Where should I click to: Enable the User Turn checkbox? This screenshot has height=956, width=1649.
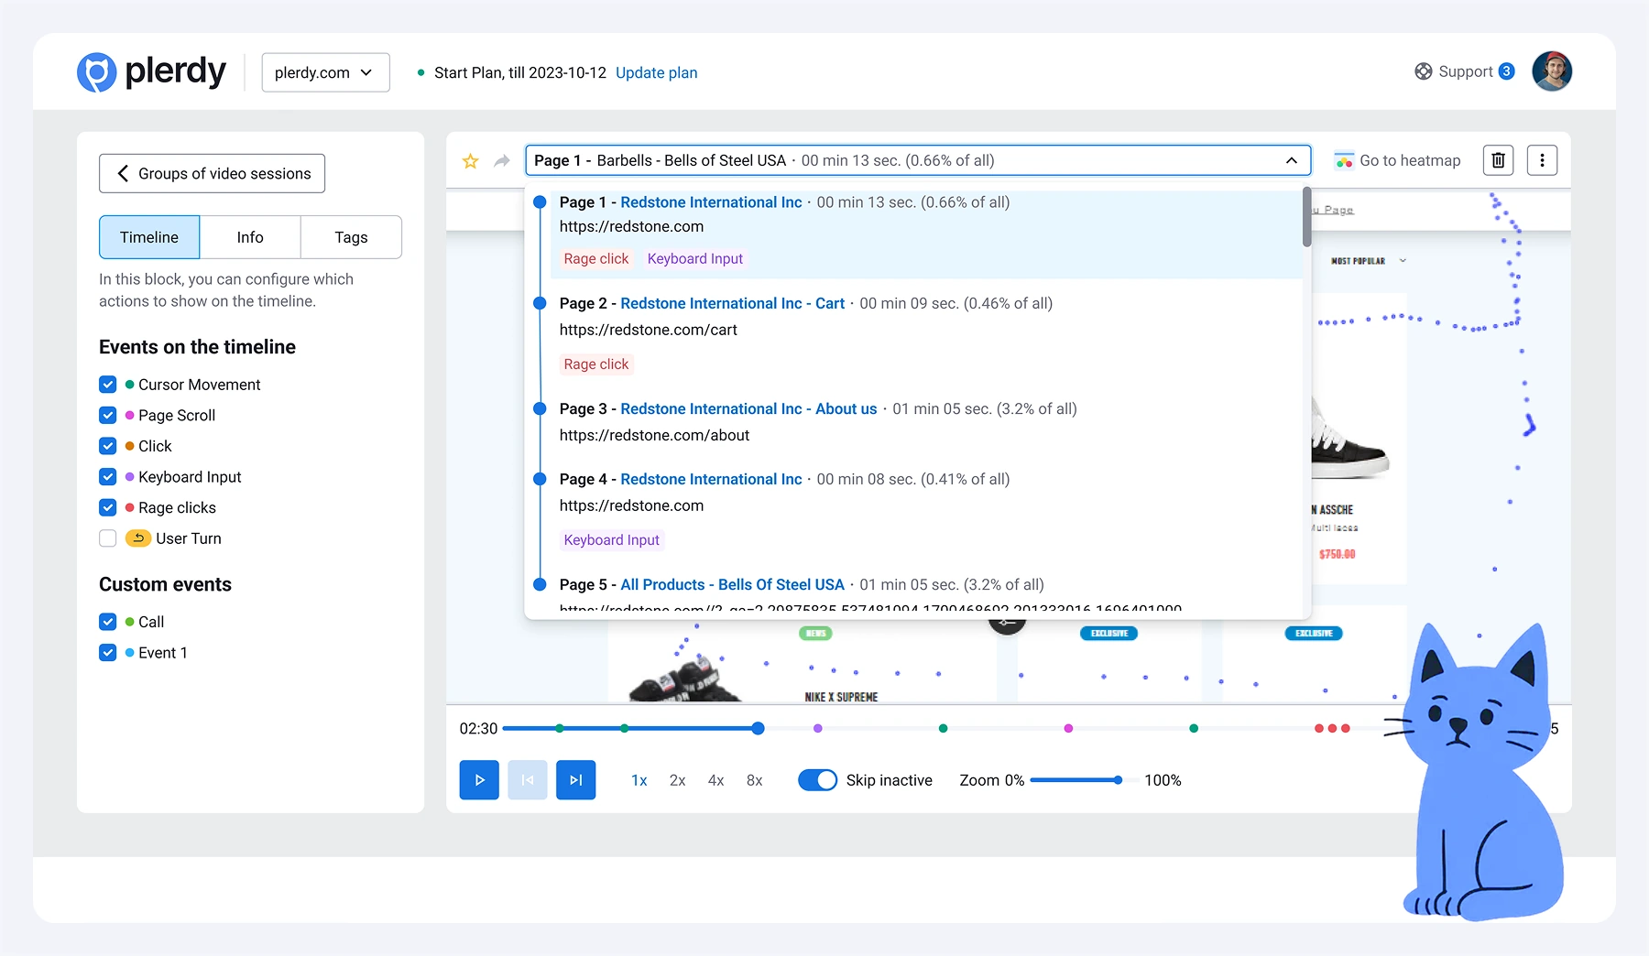[x=108, y=538]
